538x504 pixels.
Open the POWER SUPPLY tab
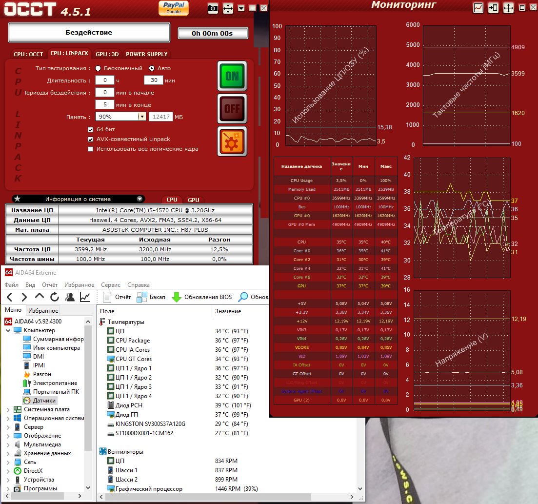[146, 54]
